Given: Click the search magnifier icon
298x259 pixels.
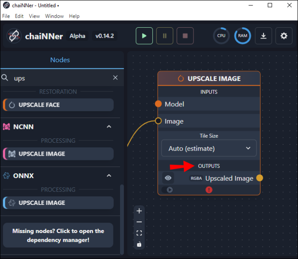Looking at the screenshot, I should coord(5,78).
